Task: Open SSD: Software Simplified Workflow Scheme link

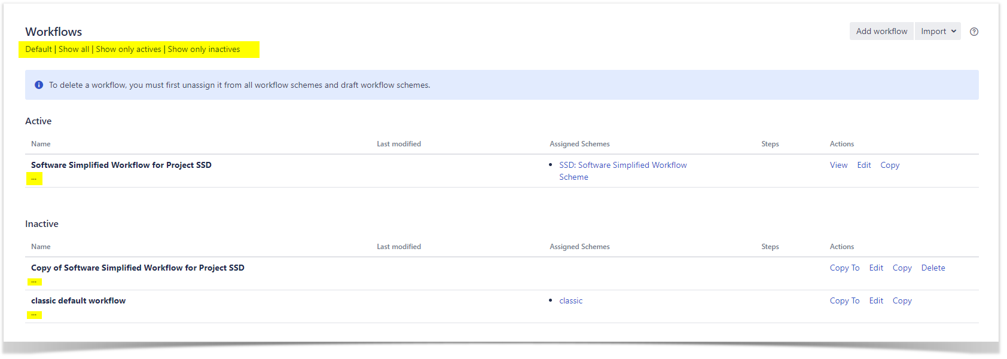Action: 623,171
